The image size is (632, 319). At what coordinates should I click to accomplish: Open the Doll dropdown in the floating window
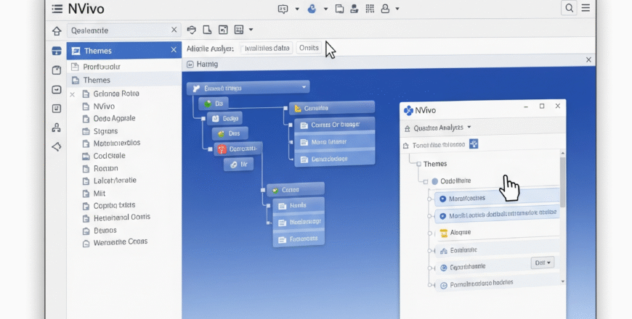(x=543, y=262)
